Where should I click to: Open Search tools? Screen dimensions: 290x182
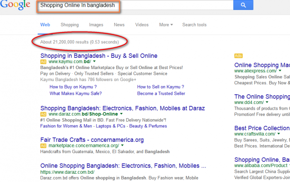[x=194, y=25]
